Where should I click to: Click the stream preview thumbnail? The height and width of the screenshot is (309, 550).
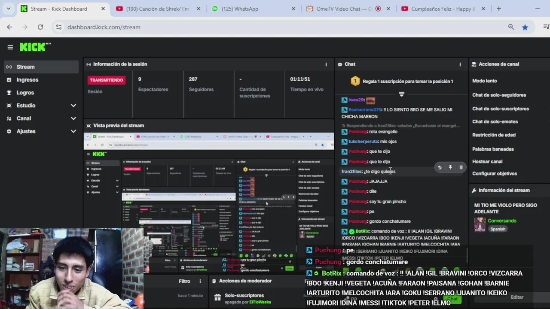pos(209,203)
